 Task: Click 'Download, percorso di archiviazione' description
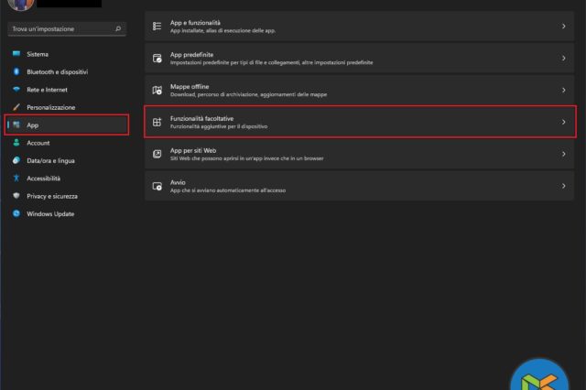tap(248, 94)
